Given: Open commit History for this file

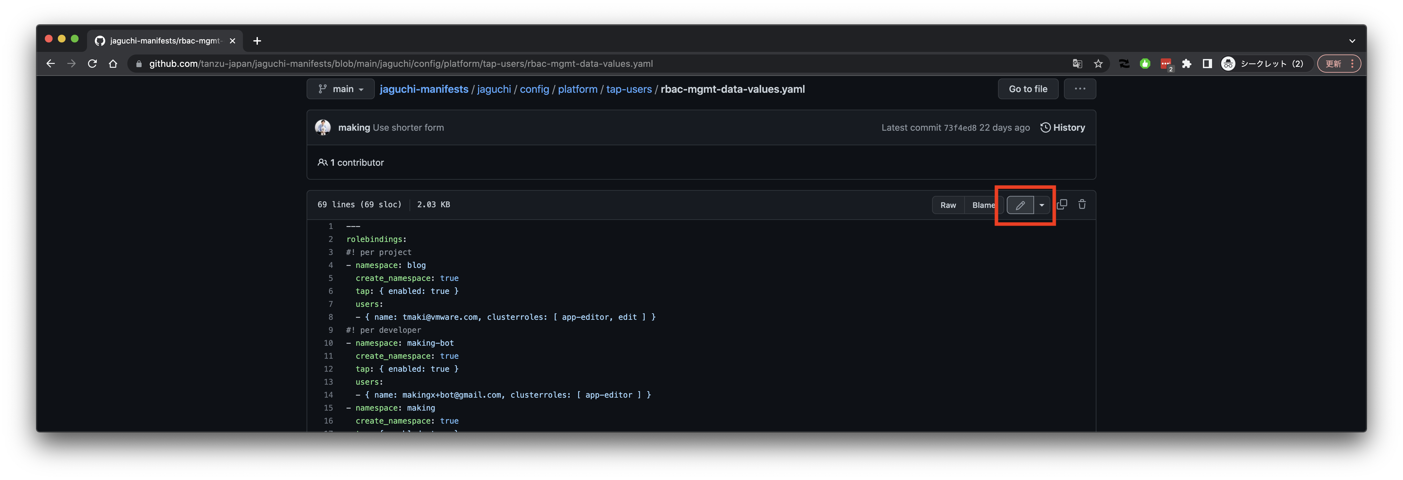Looking at the screenshot, I should pyautogui.click(x=1063, y=127).
